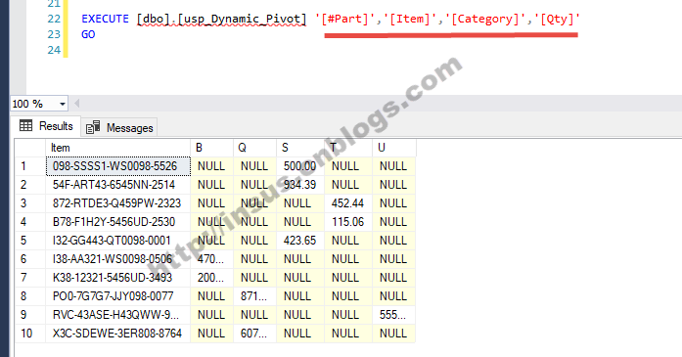Click the '[Category]' parameter in query

point(486,20)
